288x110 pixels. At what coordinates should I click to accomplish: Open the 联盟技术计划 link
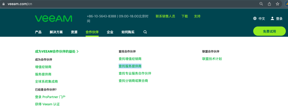212,59
